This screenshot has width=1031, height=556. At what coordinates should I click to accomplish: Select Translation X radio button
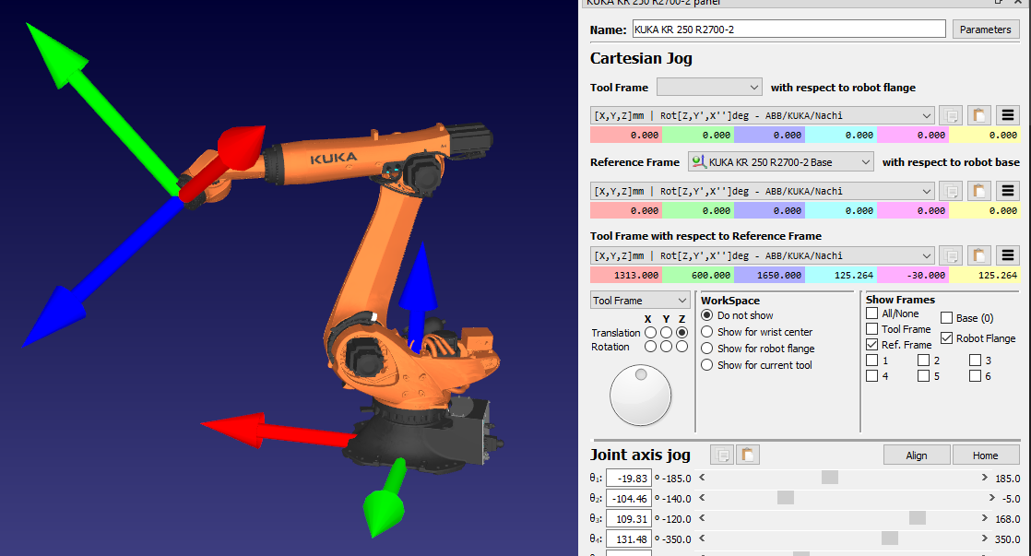coord(650,332)
